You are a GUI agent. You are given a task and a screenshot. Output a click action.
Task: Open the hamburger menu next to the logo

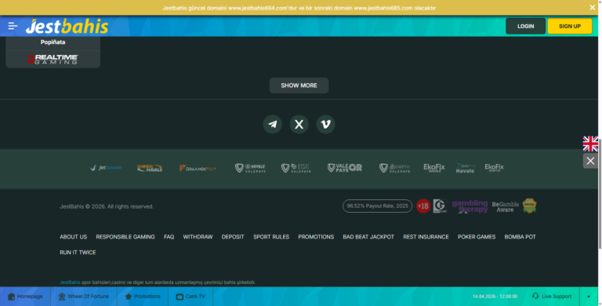(13, 26)
